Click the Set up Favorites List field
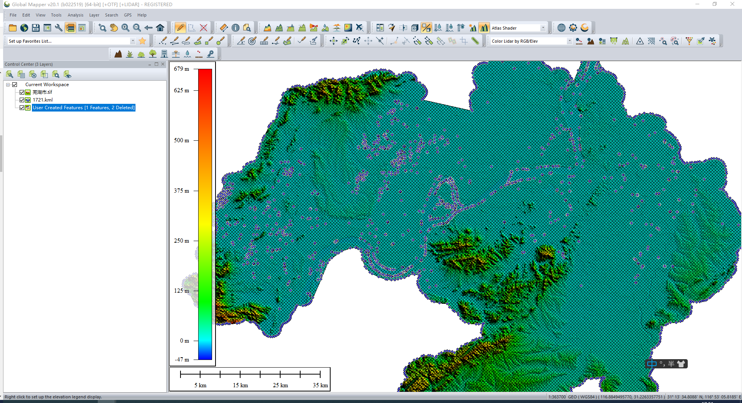The image size is (742, 403). coord(69,41)
